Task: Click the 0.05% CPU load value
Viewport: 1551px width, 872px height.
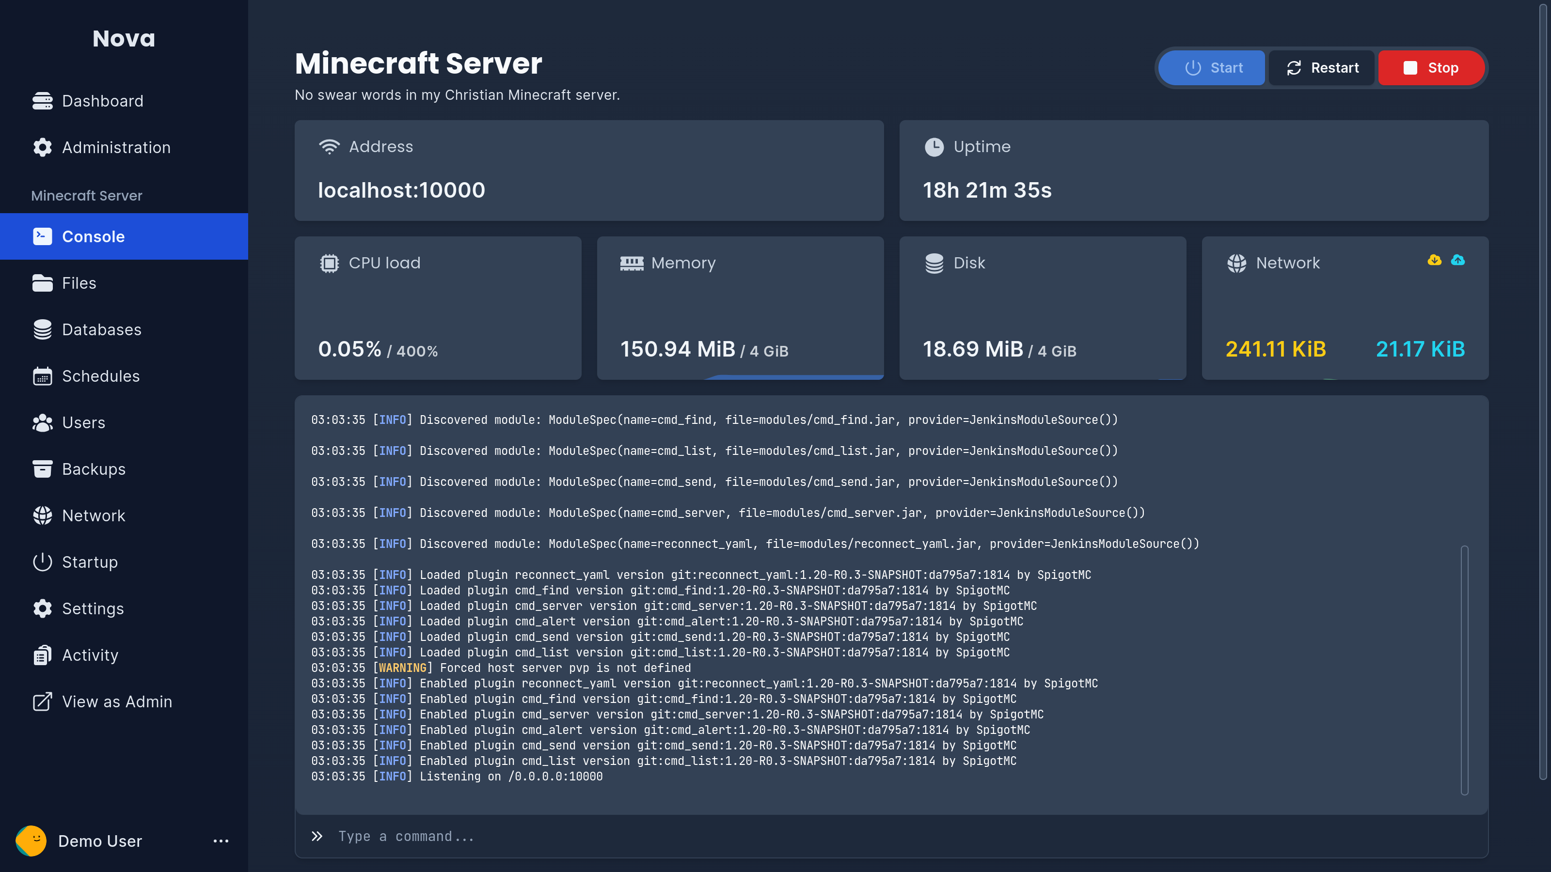Action: 350,349
